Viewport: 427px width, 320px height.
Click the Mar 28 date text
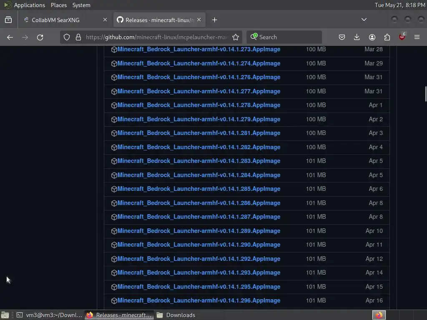coord(373,49)
